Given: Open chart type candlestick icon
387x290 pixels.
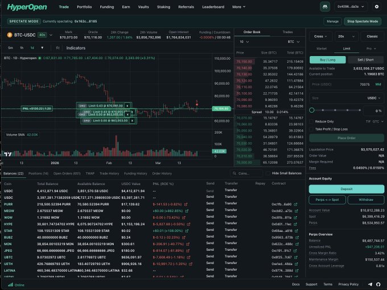Looking at the screenshot, I should click(57, 48).
